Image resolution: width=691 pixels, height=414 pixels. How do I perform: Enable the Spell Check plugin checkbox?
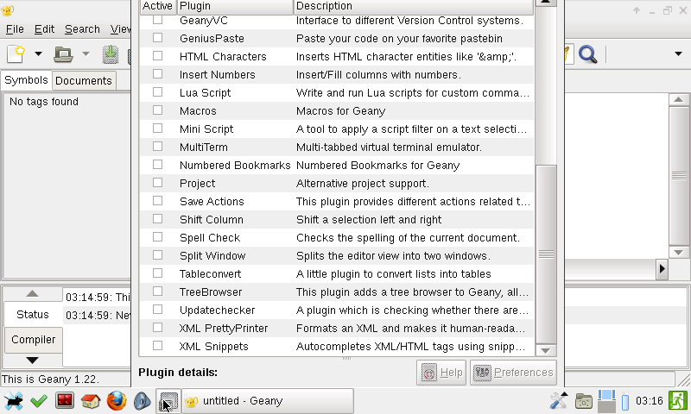(157, 237)
